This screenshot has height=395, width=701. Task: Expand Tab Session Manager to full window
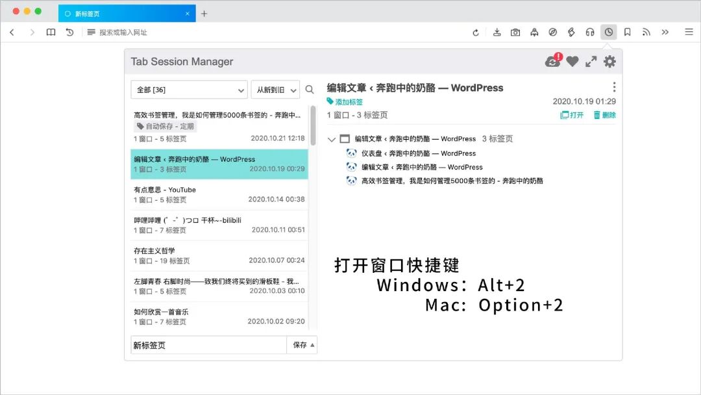click(591, 62)
